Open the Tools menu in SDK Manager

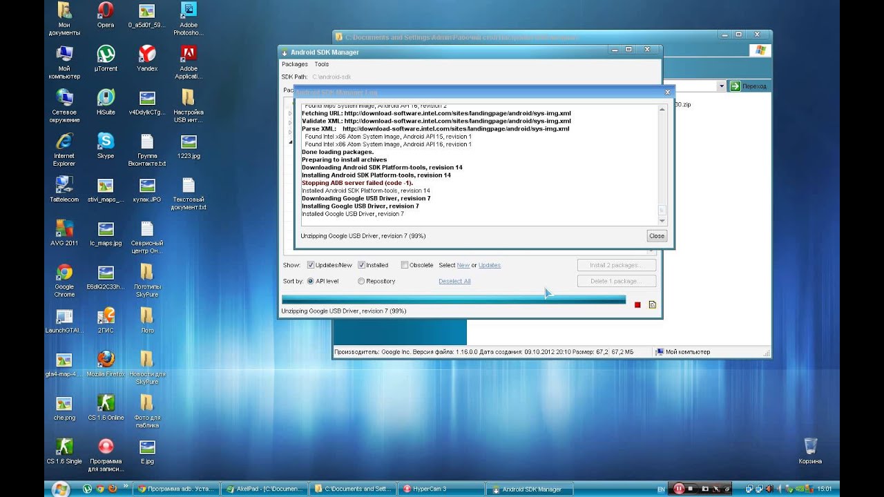(322, 64)
